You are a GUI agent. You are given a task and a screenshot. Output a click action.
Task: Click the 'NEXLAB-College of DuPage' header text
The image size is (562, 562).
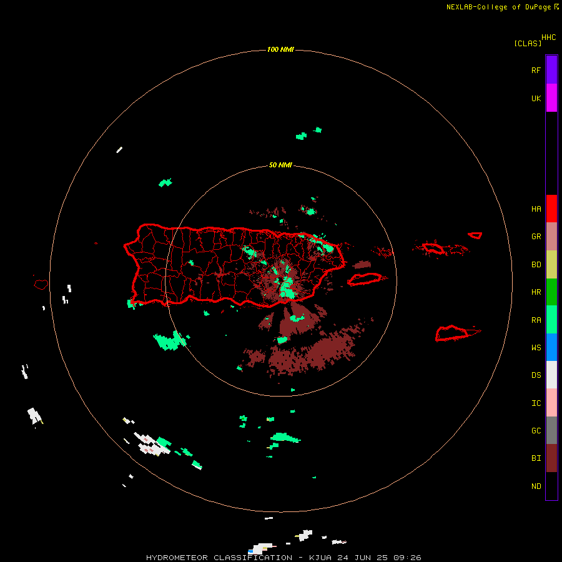click(498, 7)
